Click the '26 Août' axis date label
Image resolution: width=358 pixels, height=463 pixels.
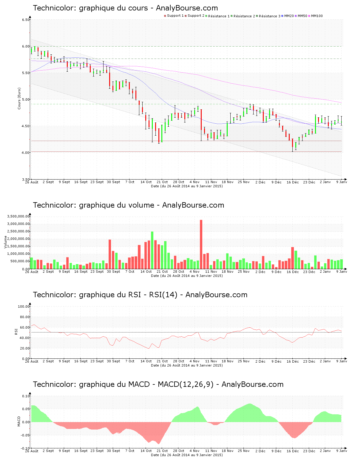[32, 182]
